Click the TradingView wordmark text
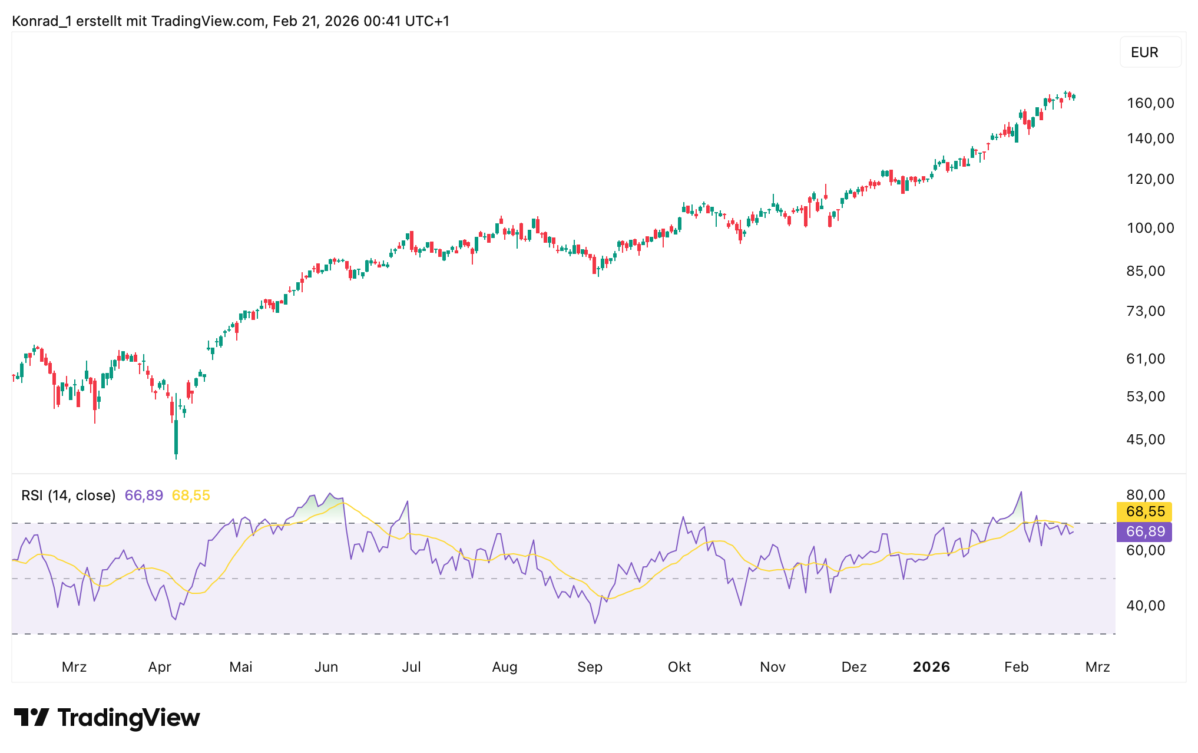This screenshot has width=1198, height=753. 128,718
